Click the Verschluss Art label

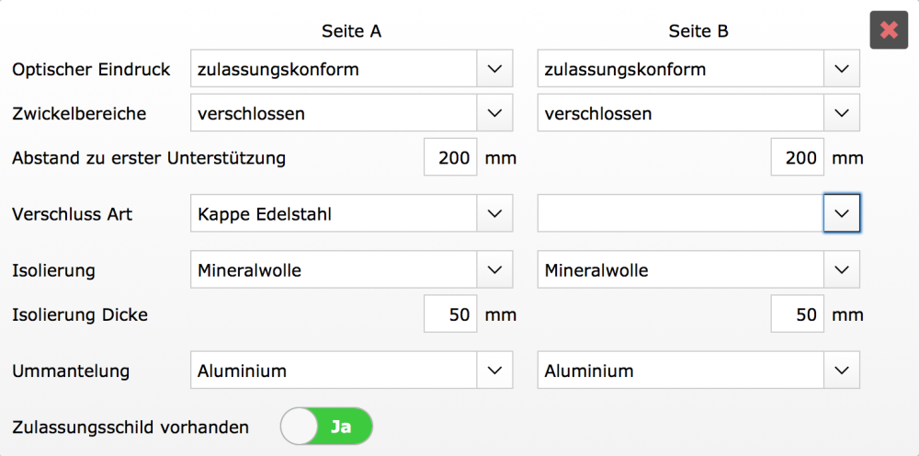pyautogui.click(x=72, y=214)
